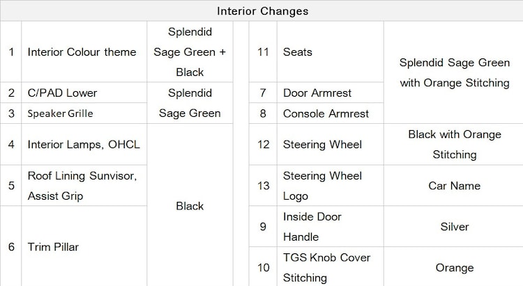Select the Seats cell
The height and width of the screenshot is (286, 523).
tap(298, 52)
